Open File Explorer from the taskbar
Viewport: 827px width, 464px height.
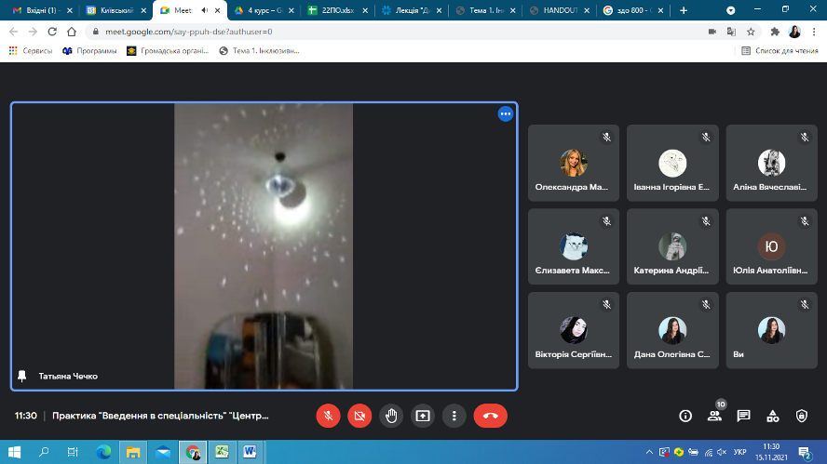coord(133,452)
